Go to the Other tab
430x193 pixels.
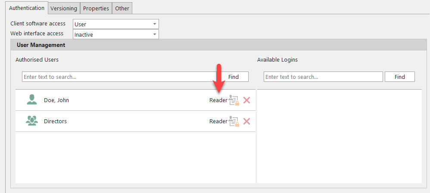click(x=122, y=8)
